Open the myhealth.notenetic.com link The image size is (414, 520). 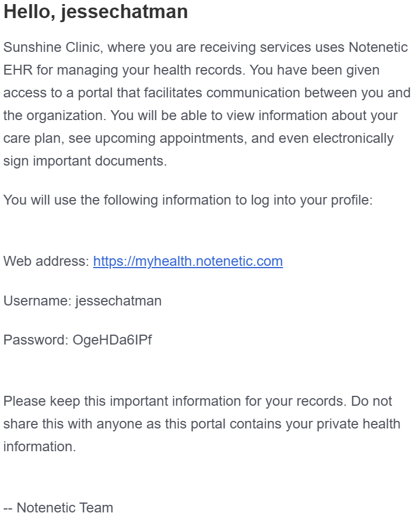pos(188,261)
